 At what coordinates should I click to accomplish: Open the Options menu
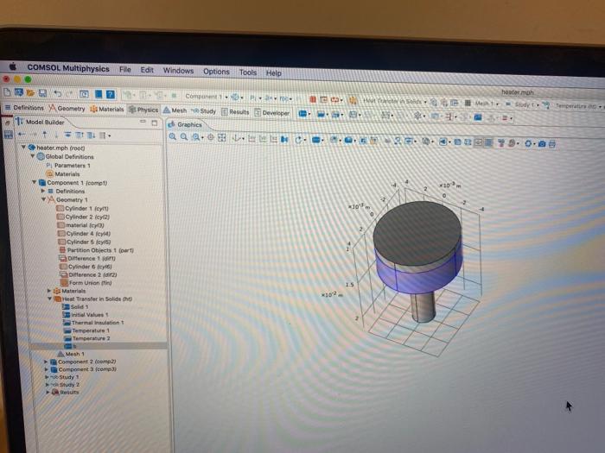(216, 72)
